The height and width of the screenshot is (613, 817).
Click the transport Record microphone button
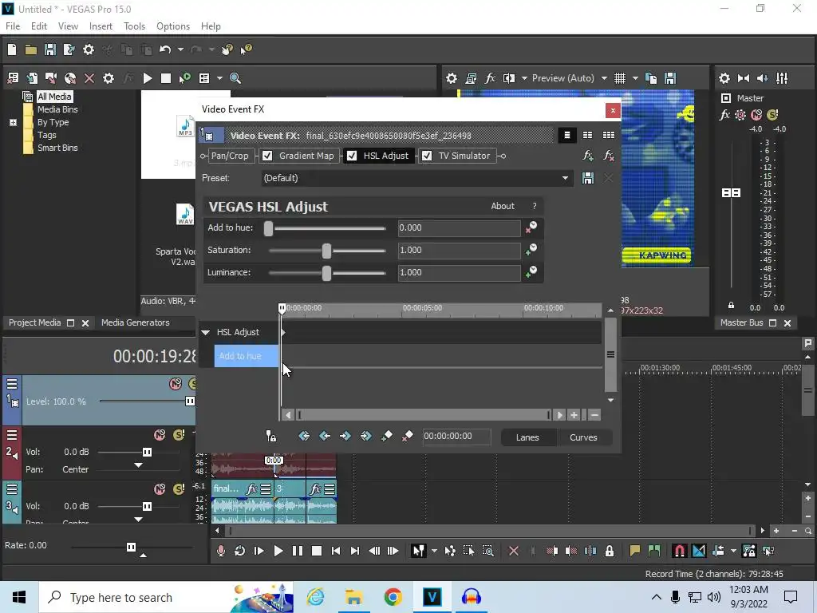[x=221, y=551]
